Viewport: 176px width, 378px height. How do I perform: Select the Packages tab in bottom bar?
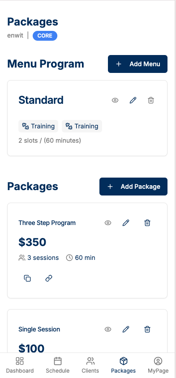click(x=123, y=365)
